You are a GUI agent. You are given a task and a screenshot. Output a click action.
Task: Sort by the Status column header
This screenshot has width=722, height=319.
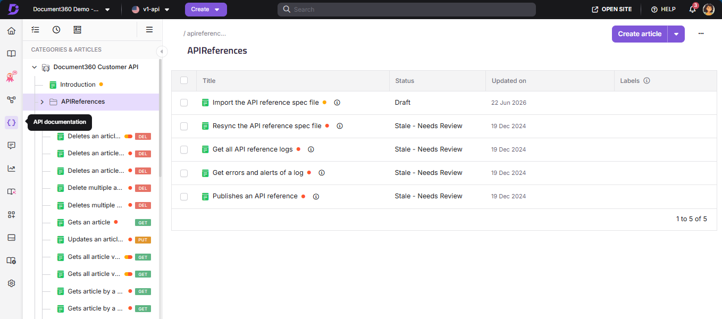click(x=405, y=81)
